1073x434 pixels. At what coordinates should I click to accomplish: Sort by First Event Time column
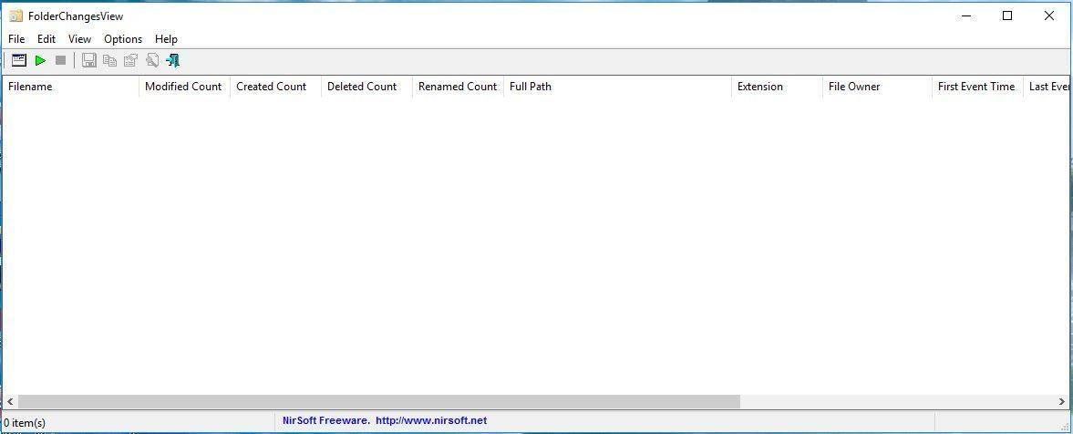click(x=977, y=87)
